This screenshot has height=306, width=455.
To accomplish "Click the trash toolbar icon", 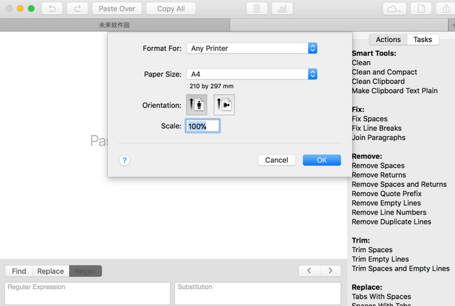I will (257, 9).
